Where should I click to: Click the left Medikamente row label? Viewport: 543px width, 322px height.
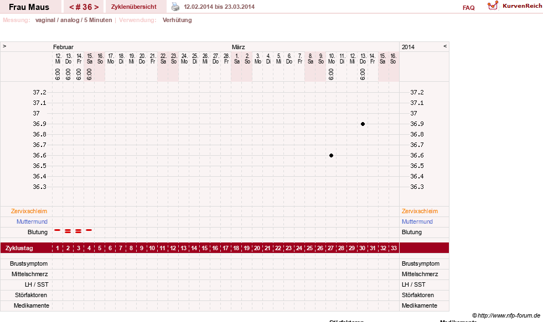click(32, 305)
